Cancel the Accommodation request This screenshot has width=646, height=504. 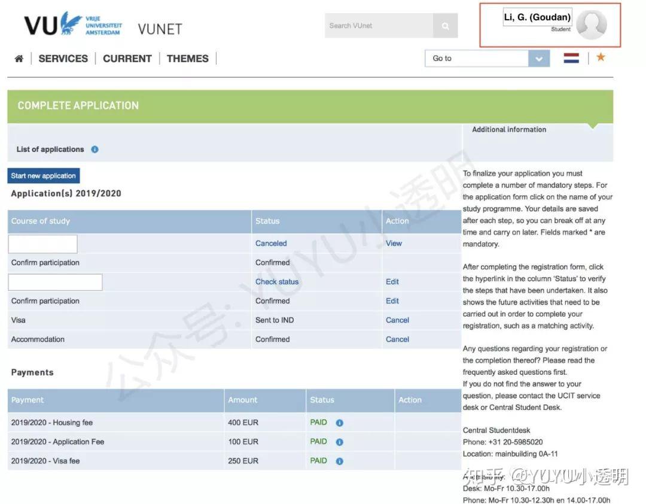point(397,339)
